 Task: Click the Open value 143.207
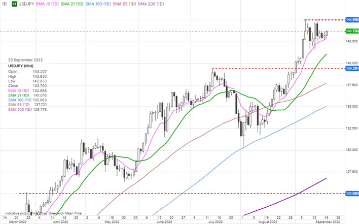[x=40, y=72]
